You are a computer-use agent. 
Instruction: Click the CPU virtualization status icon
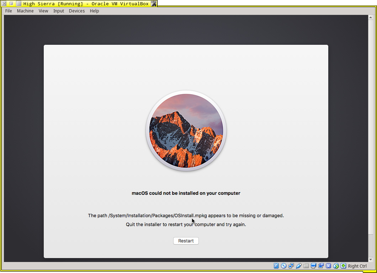(x=328, y=266)
